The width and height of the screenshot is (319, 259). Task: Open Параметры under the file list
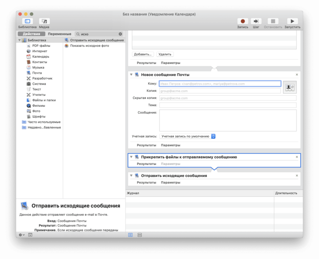(171, 63)
